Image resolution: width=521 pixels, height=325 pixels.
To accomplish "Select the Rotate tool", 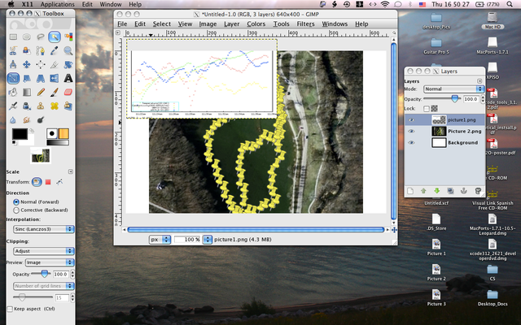I will 68,64.
